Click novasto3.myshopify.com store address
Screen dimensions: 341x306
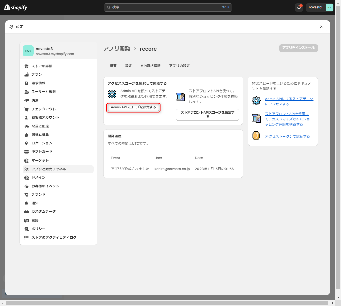[55, 54]
